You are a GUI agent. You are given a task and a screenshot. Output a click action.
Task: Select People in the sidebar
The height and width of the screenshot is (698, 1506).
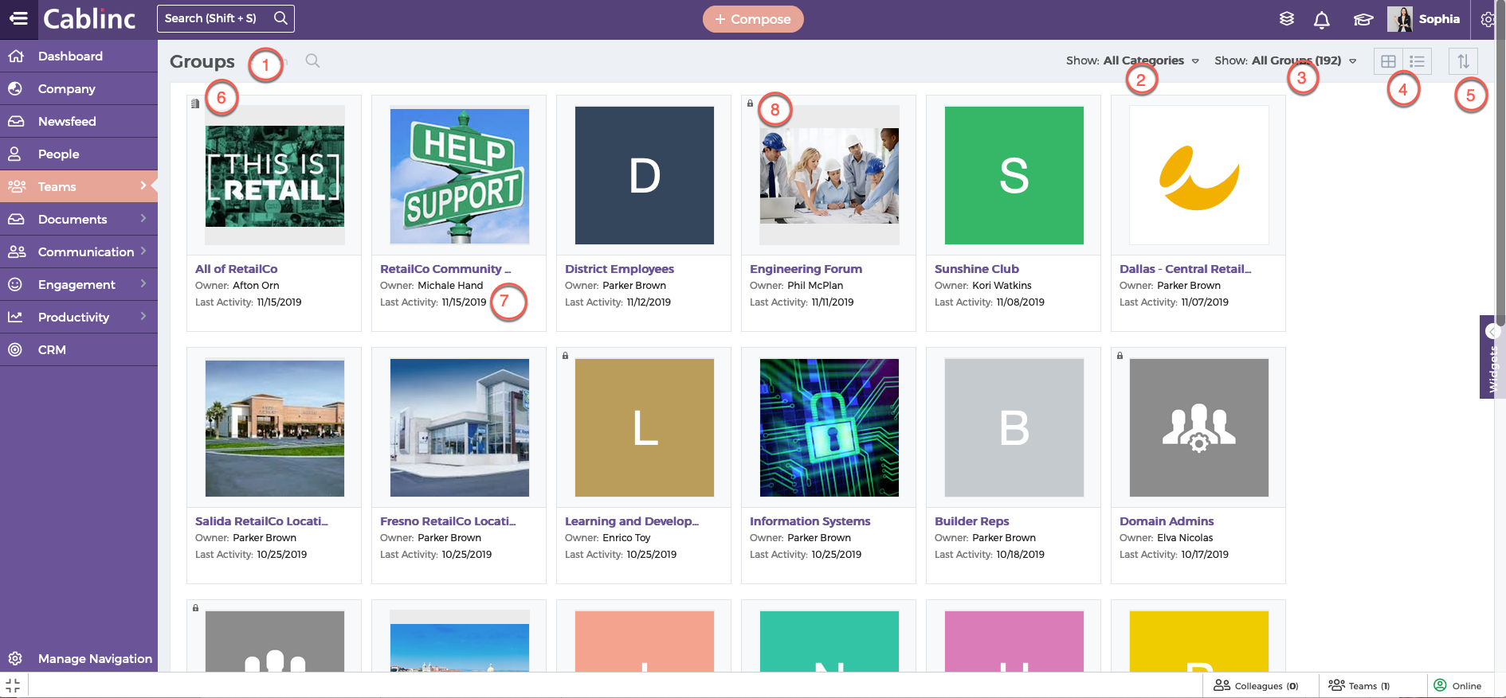pos(79,154)
